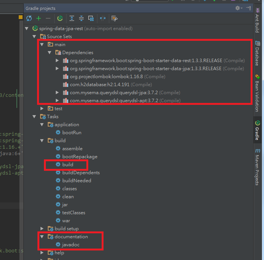Expand querydsl-apt:3.7.2 dependency
Viewport: 264px width, 260px height.
tap(57, 101)
